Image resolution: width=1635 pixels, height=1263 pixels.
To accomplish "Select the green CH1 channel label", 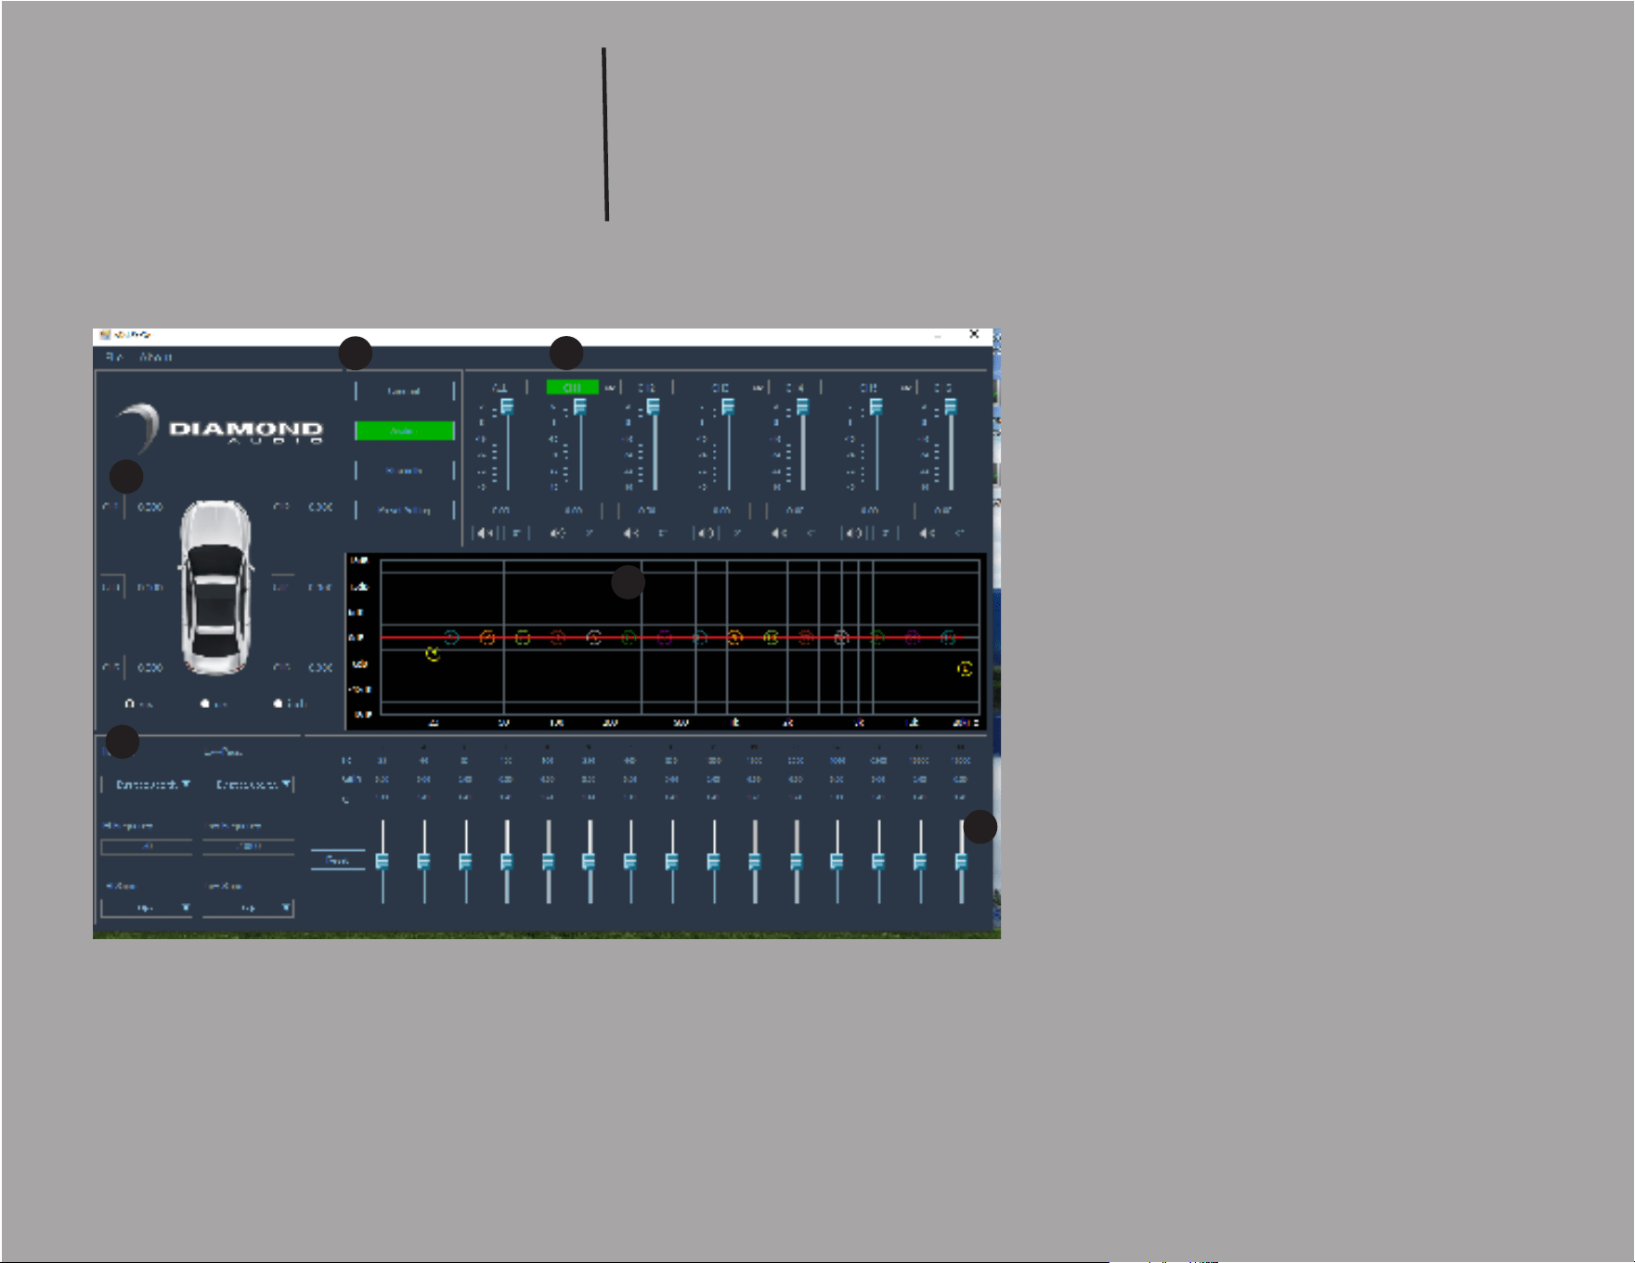I will coord(572,388).
